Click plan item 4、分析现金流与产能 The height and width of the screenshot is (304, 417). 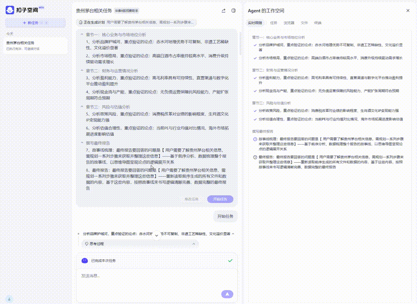157,95
